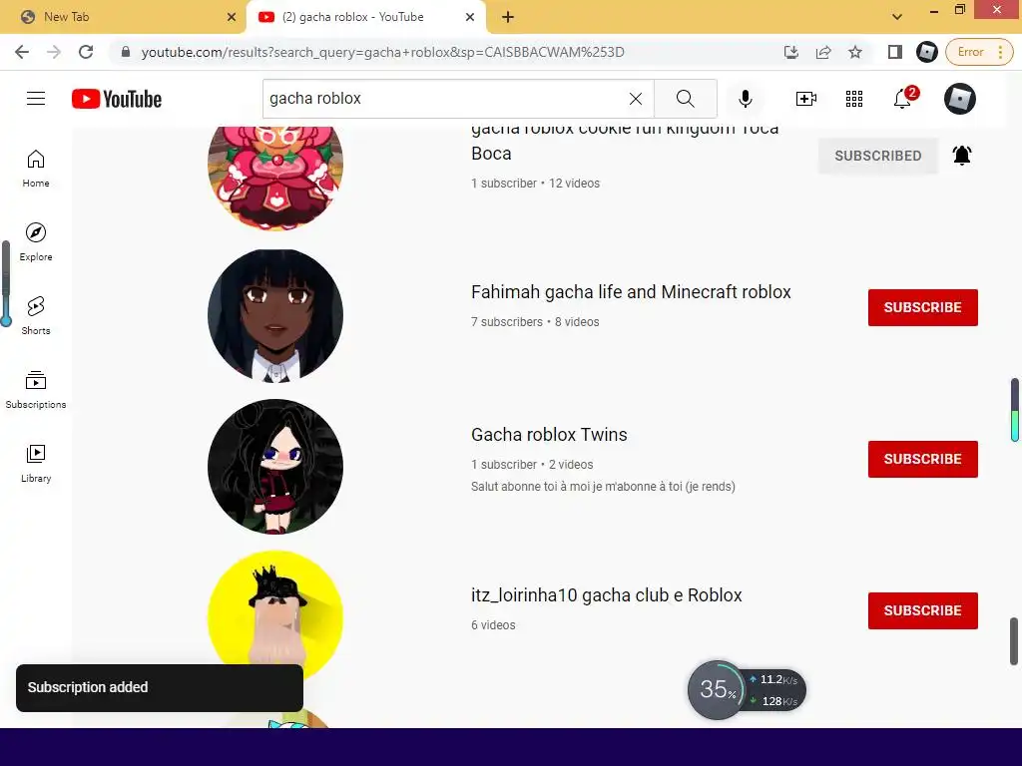The width and height of the screenshot is (1022, 766).
Task: Open the account avatar menu in YouTube header
Action: [960, 99]
